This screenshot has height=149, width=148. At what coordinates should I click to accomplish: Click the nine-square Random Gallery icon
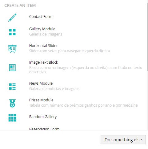coord(12,118)
